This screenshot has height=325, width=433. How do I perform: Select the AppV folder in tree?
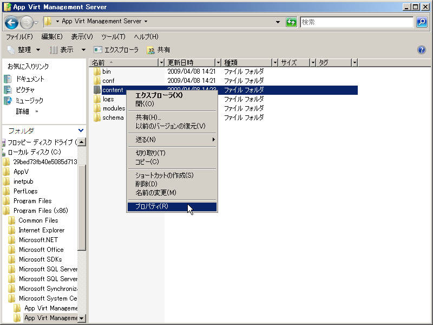pos(21,172)
